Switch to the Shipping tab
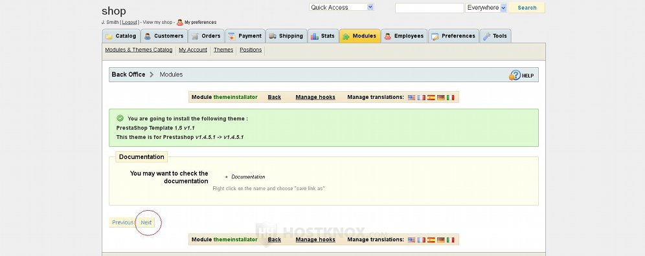Image resolution: width=645 pixels, height=256 pixels. [x=286, y=36]
